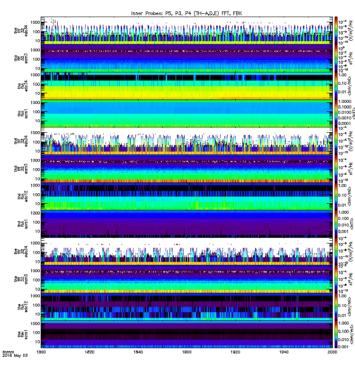
Task: Click the '1840' time axis tick label
Action: pyautogui.click(x=138, y=352)
